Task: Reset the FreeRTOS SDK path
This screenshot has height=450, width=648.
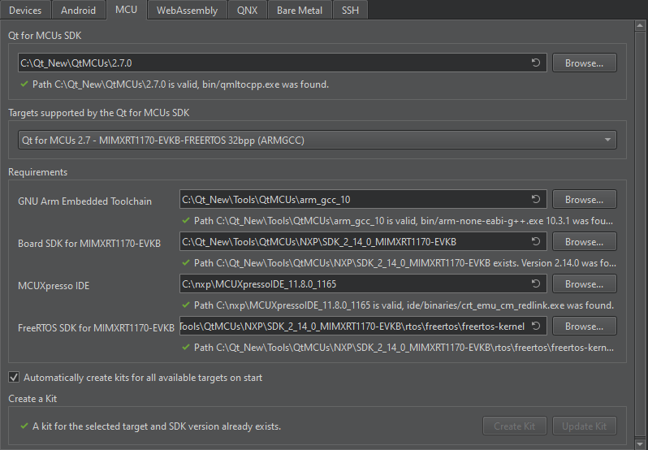Action: pyautogui.click(x=536, y=327)
